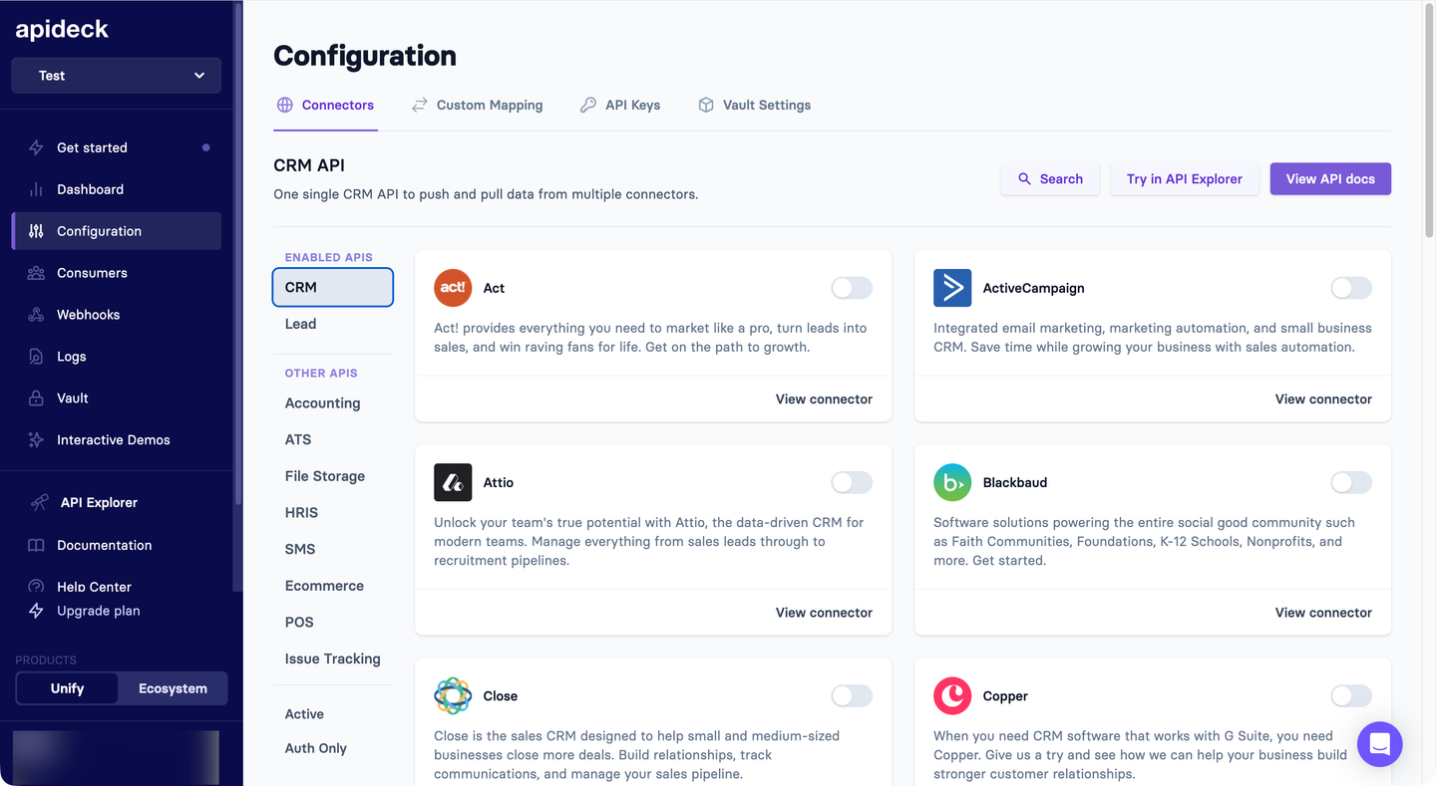Viewport: 1436px width, 786px height.
Task: Open View connector link for Blackbaud
Action: click(1323, 613)
